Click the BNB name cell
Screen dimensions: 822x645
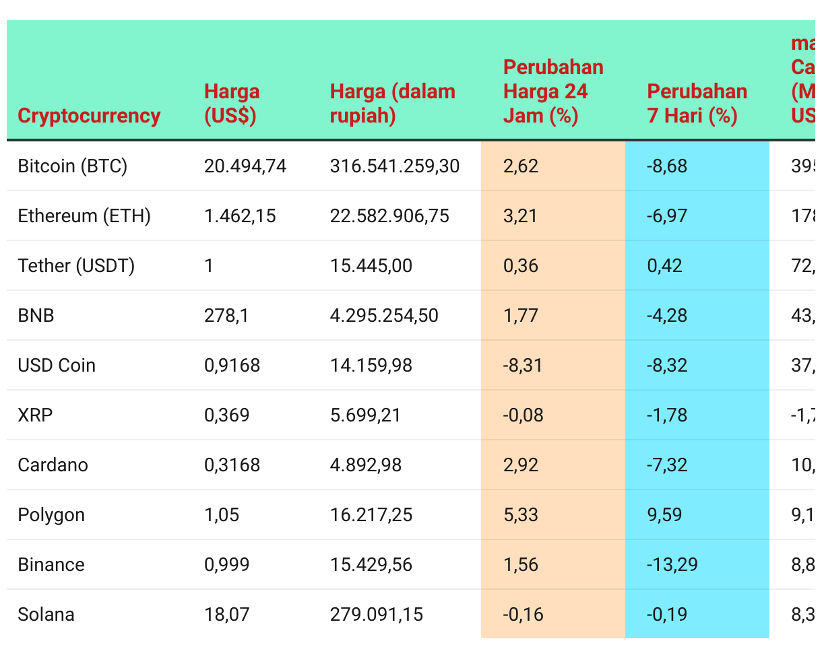coord(36,316)
